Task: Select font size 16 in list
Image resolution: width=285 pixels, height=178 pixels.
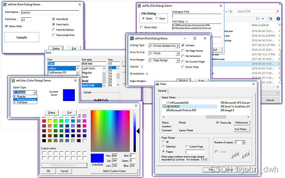Action: 110,73
